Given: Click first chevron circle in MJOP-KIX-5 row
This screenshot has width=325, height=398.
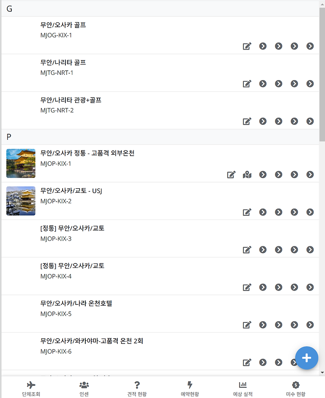Looking at the screenshot, I should [263, 325].
